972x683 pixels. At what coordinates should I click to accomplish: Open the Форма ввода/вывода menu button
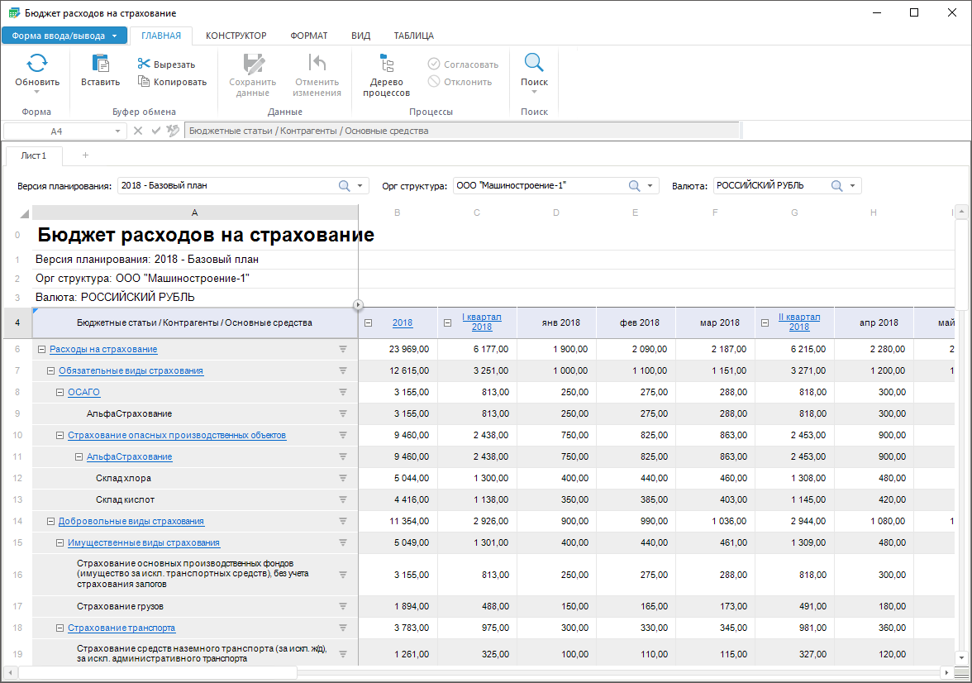coord(64,36)
